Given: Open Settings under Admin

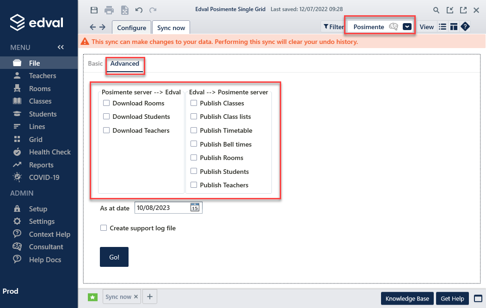Looking at the screenshot, I should [39, 221].
